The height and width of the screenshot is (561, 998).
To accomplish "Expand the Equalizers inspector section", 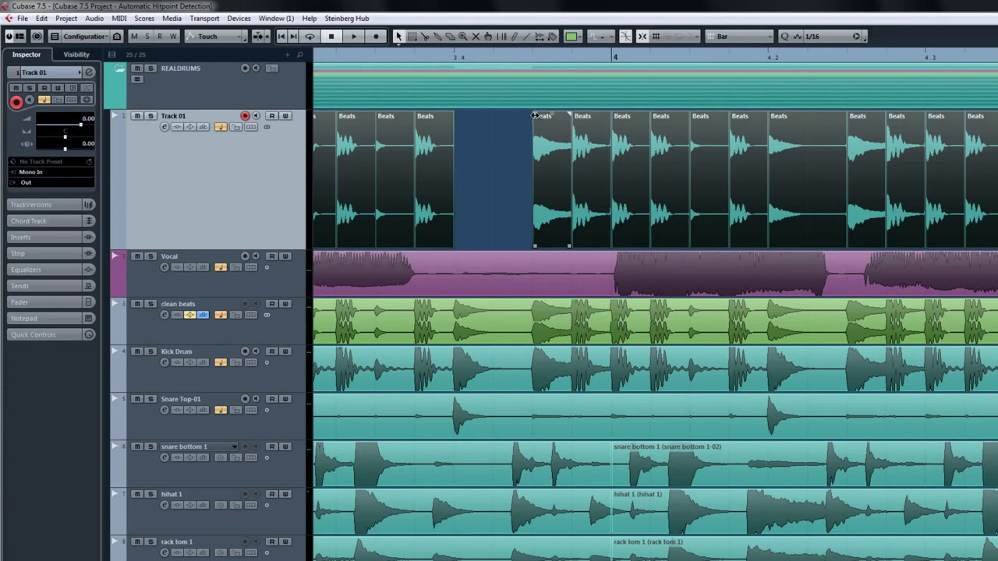I will [x=51, y=270].
